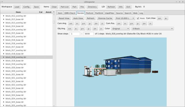Image resolution: width=185 pixels, height=107 pixels.
Task: Click the first Show steps input field
Action: click(x=75, y=34)
